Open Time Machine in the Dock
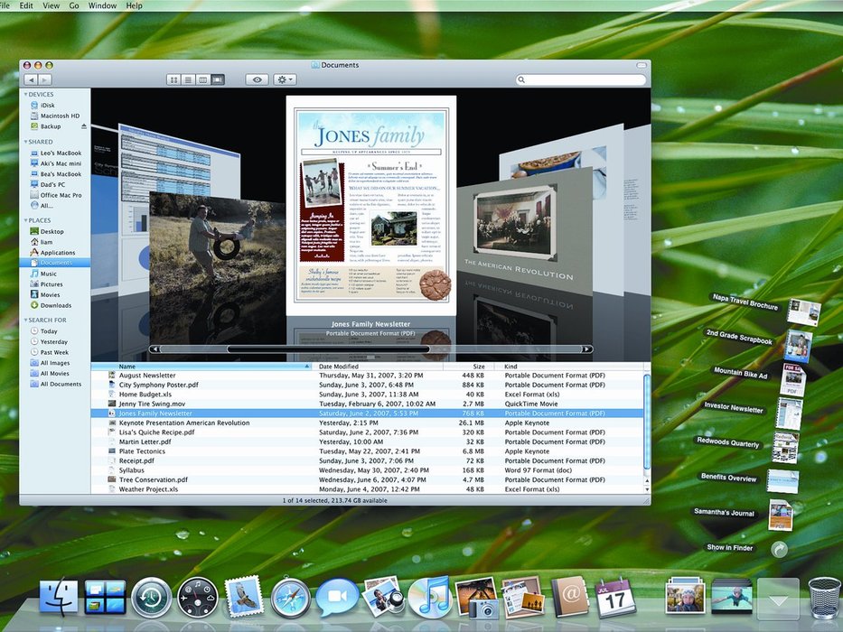The image size is (843, 632). (x=152, y=598)
